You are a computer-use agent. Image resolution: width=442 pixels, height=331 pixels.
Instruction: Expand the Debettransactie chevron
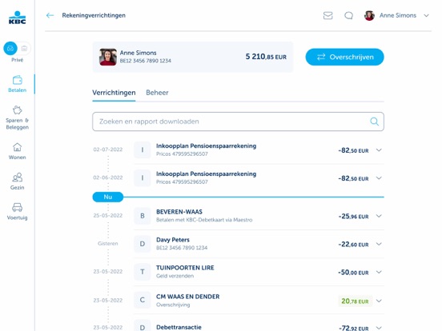click(x=379, y=328)
